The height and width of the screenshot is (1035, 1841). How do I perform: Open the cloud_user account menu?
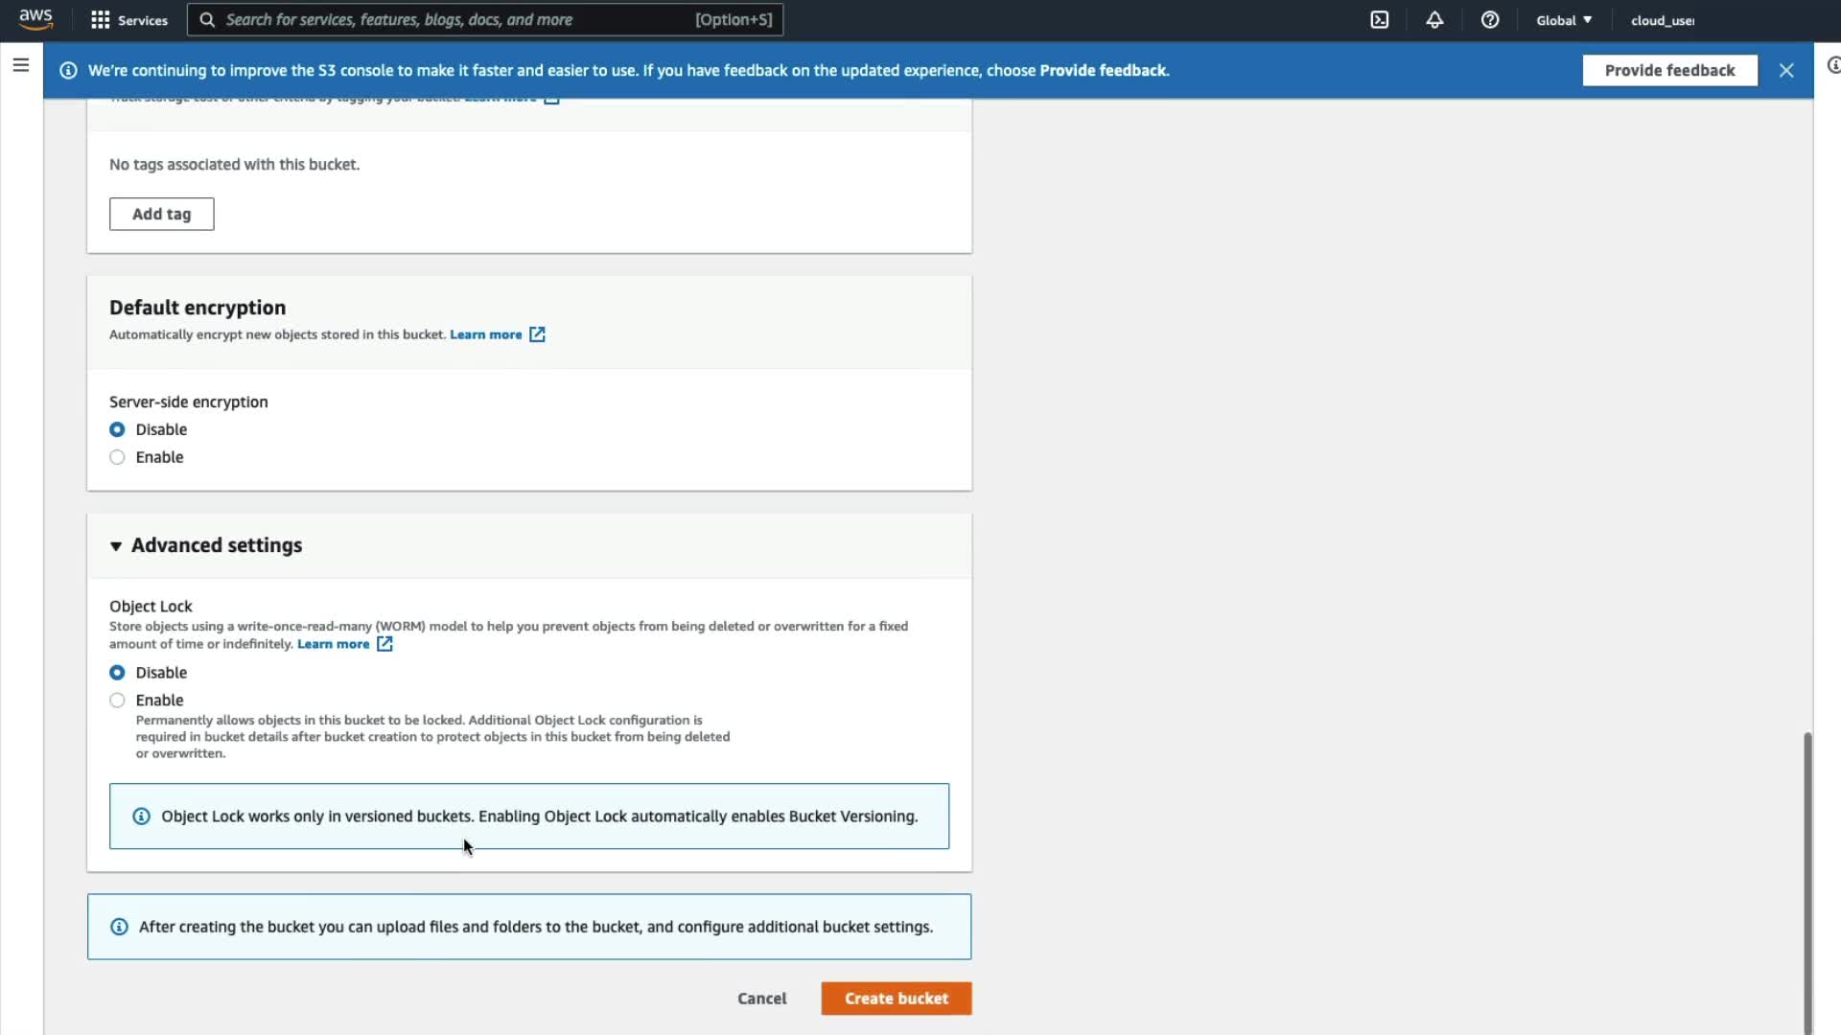[x=1662, y=20]
